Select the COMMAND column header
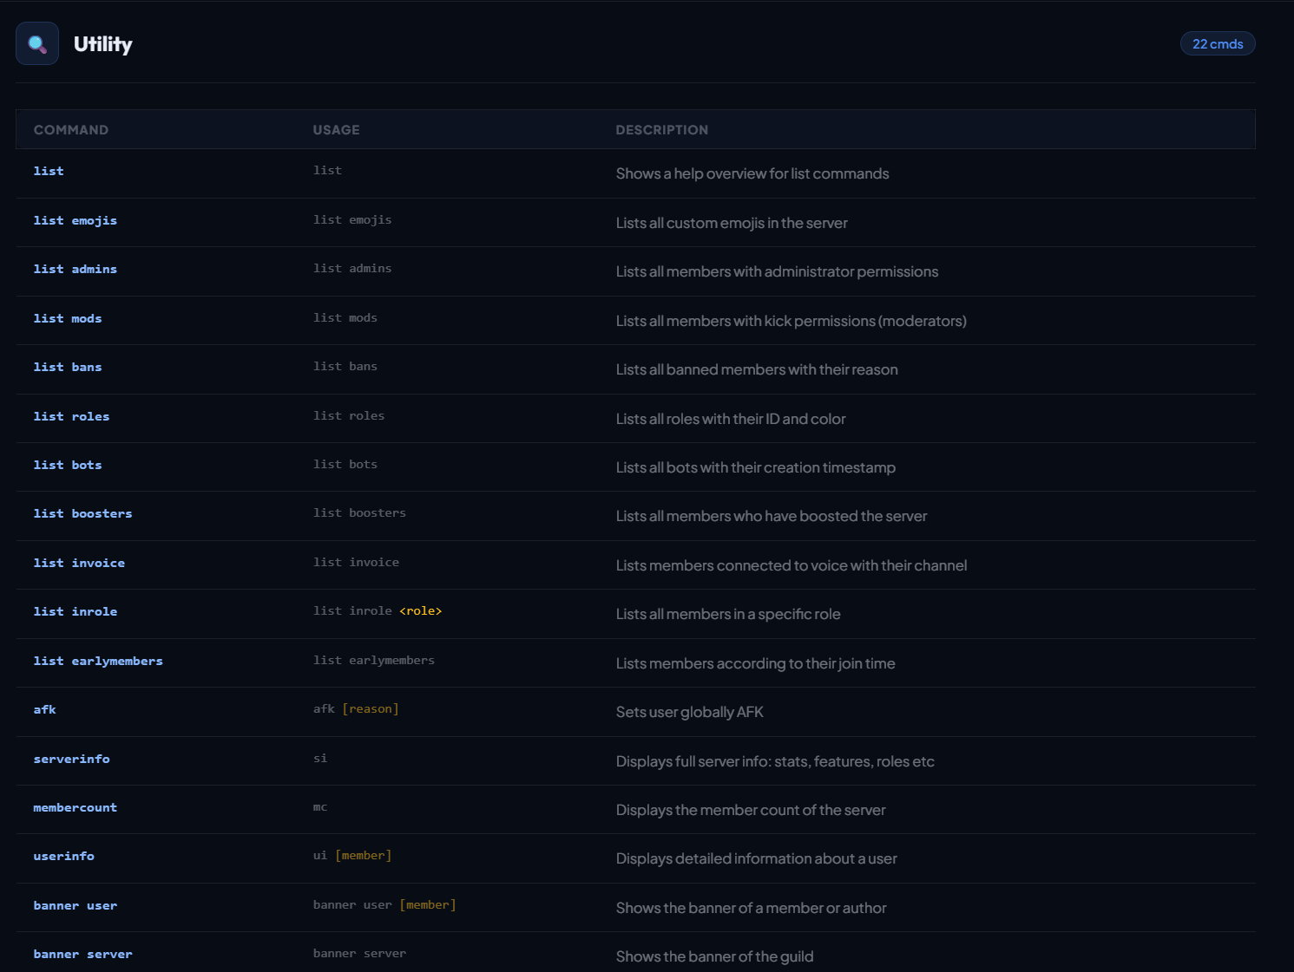 [71, 130]
